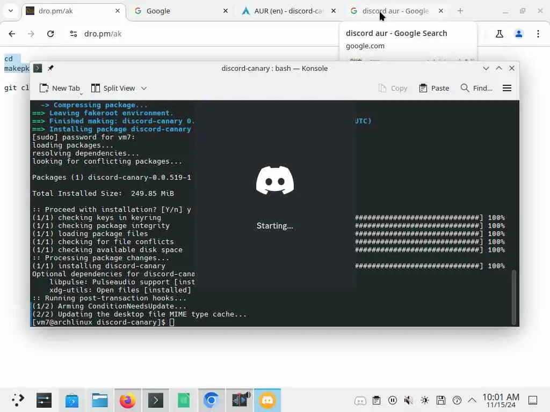Click 'Total Installed Size: 249.85 MiB' line
Viewport: 550px width, 412px height.
click(x=103, y=193)
